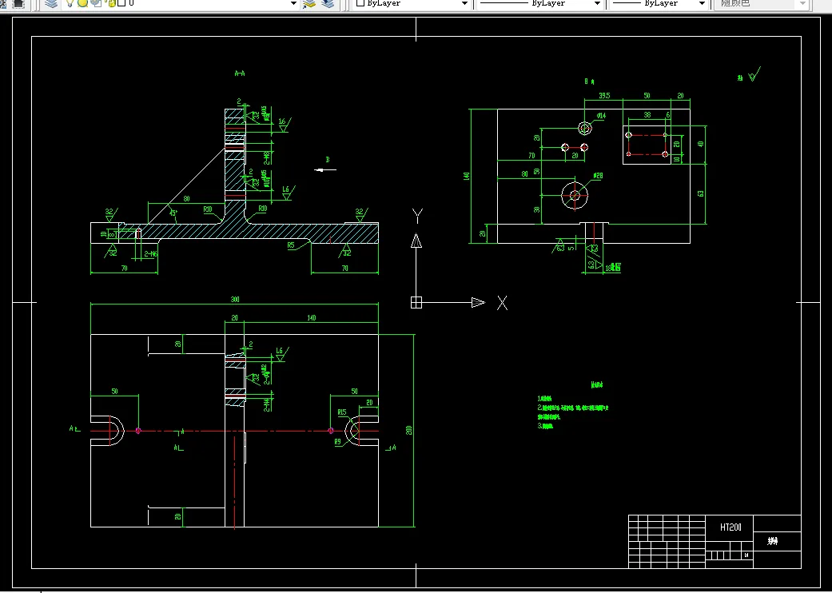Viewport: 832px width, 593px height.
Task: Open the Layer Properties Manager icon
Action: coord(51,3)
